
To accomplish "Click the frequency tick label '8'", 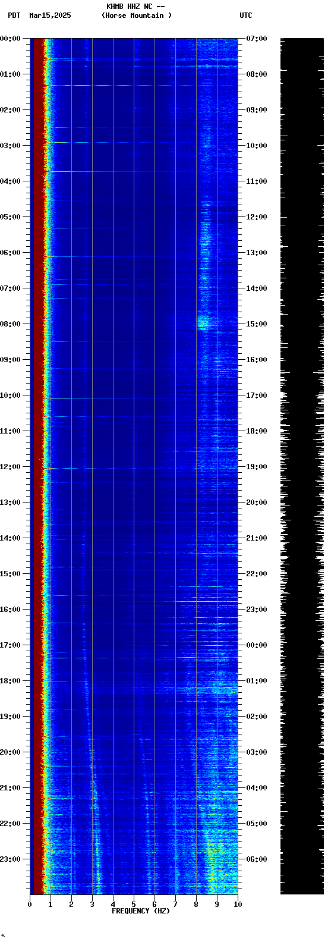I will (196, 905).
